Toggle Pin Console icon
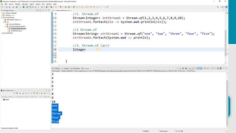Image resolution: width=236 pixels, height=133 pixels. tap(205, 68)
